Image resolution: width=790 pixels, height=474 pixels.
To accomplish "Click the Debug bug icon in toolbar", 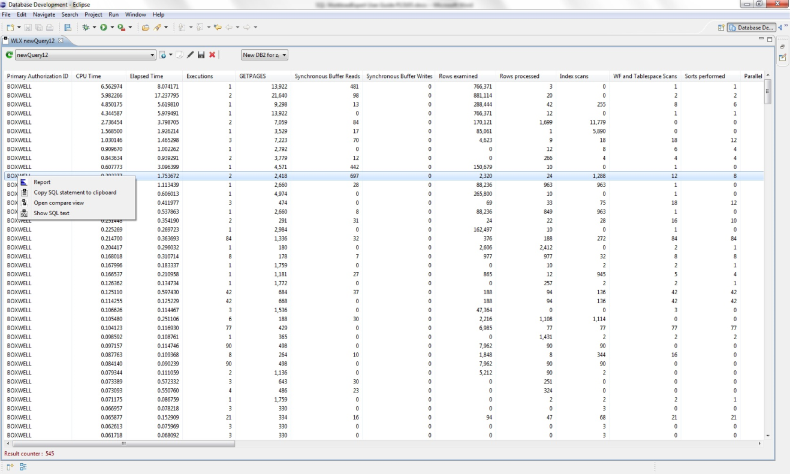I will click(x=86, y=28).
